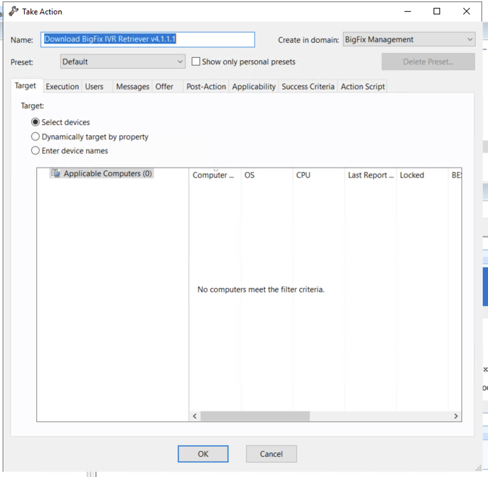Click the horizontal scrollbar thumb in computer list
Screen dimensions: 488x477
255,416
